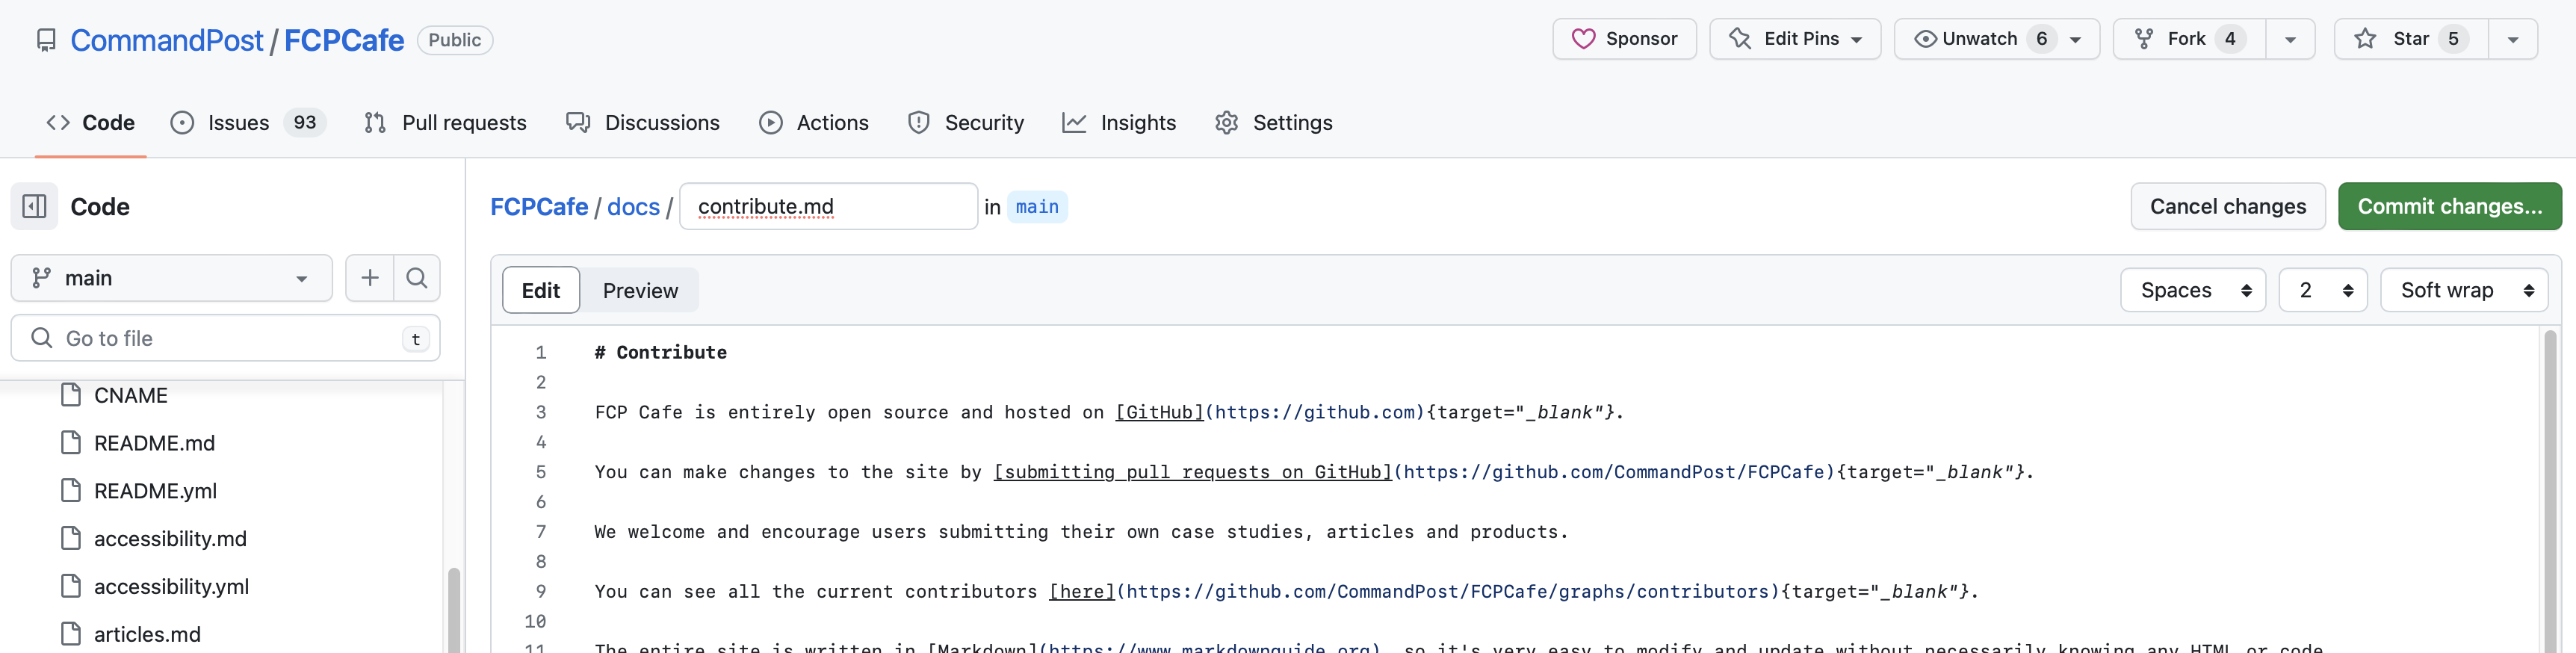This screenshot has height=653, width=2576.
Task: Open the Settings gear tab
Action: coord(1273,123)
